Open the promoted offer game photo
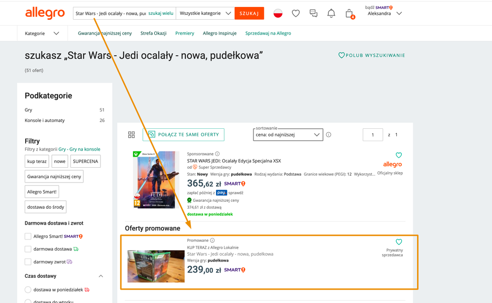 156,266
